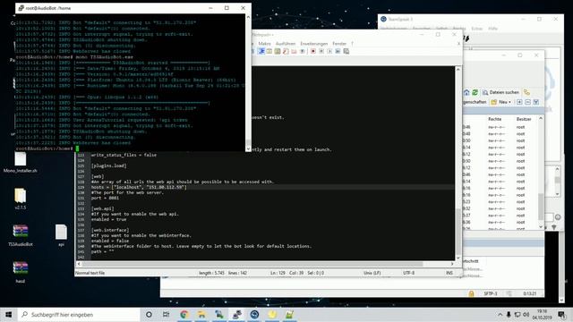Click the Notepad++ run macro multiple times icon
This screenshot has height=322, width=573.
tap(338, 52)
